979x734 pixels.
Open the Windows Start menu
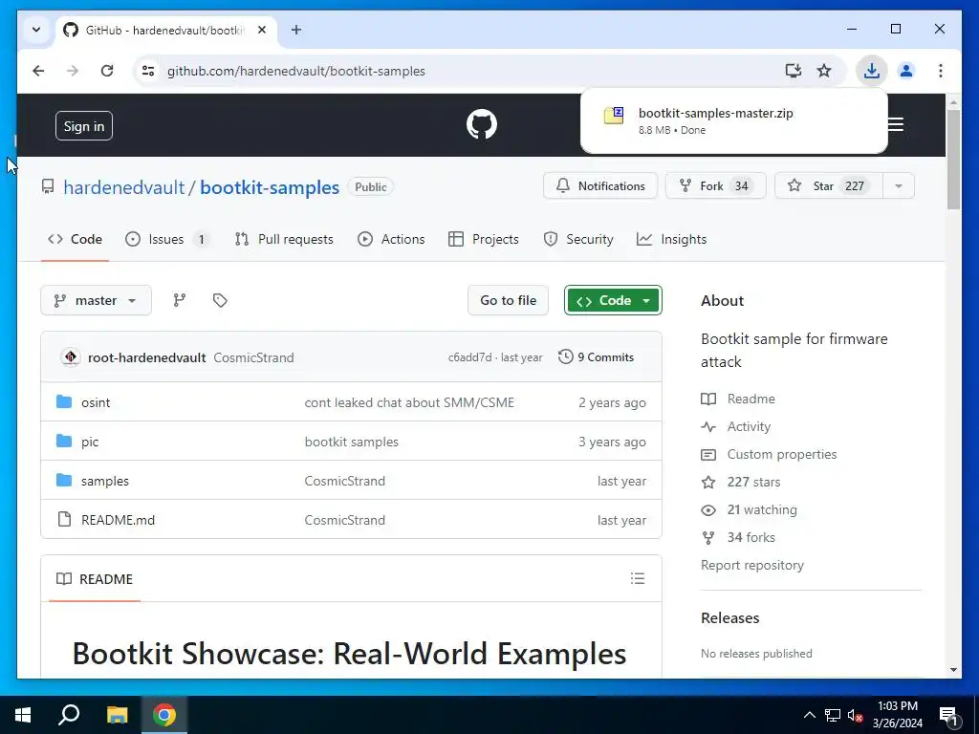point(23,715)
